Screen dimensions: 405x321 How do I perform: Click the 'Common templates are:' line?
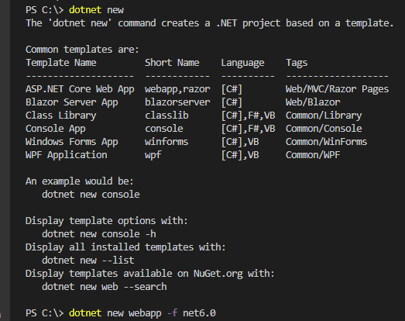tap(82, 49)
